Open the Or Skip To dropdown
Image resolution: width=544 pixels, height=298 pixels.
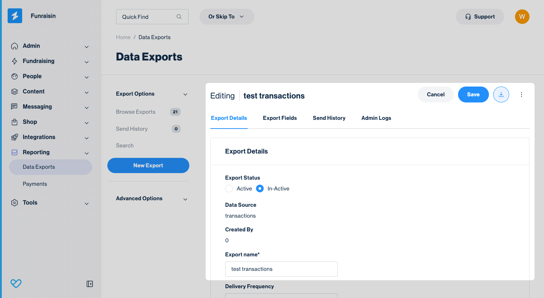(x=227, y=17)
